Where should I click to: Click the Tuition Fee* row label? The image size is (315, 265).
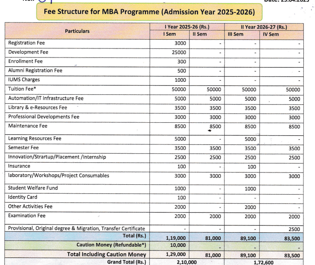[x=22, y=89]
